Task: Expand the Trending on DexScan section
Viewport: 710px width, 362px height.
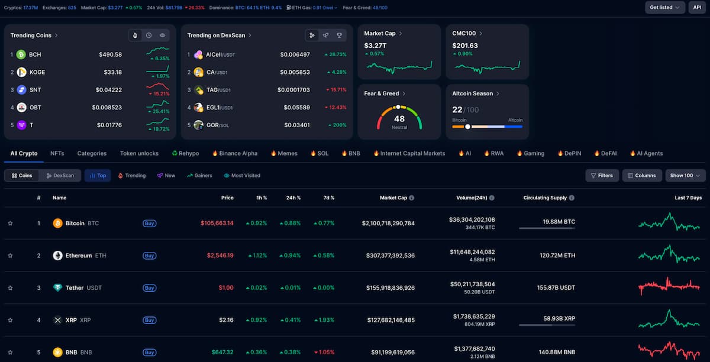Action: (220, 35)
